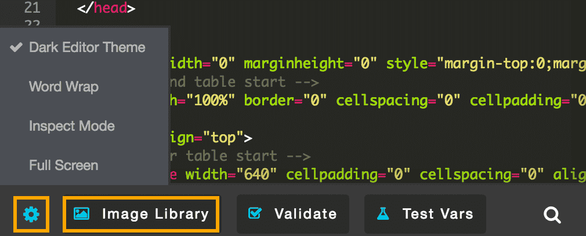Click the picture icon on Image Library
Viewport: 586px width, 236px height.
point(81,214)
